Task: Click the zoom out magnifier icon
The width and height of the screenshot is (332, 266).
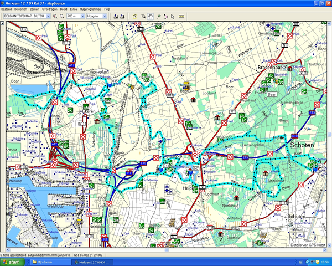Action: click(61, 17)
